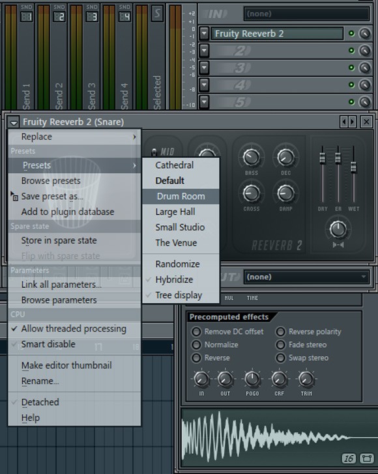Click the CROSS knob

tap(252, 193)
